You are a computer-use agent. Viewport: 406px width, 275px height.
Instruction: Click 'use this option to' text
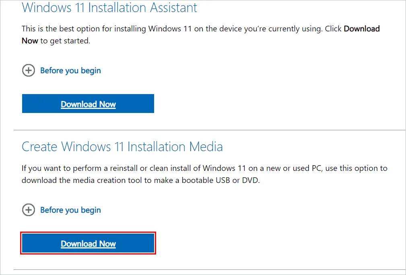pyautogui.click(x=356, y=168)
